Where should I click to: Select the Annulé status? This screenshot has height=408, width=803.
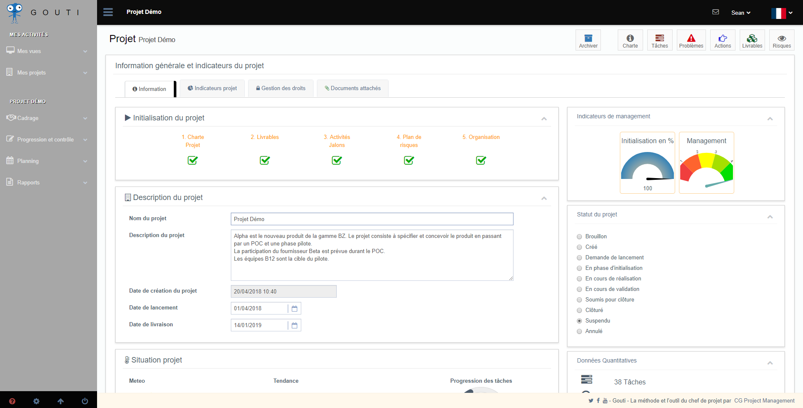click(579, 331)
